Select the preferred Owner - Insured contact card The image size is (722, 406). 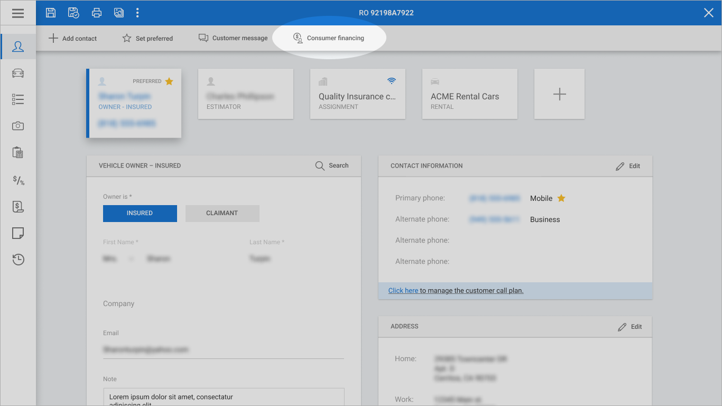(x=134, y=103)
